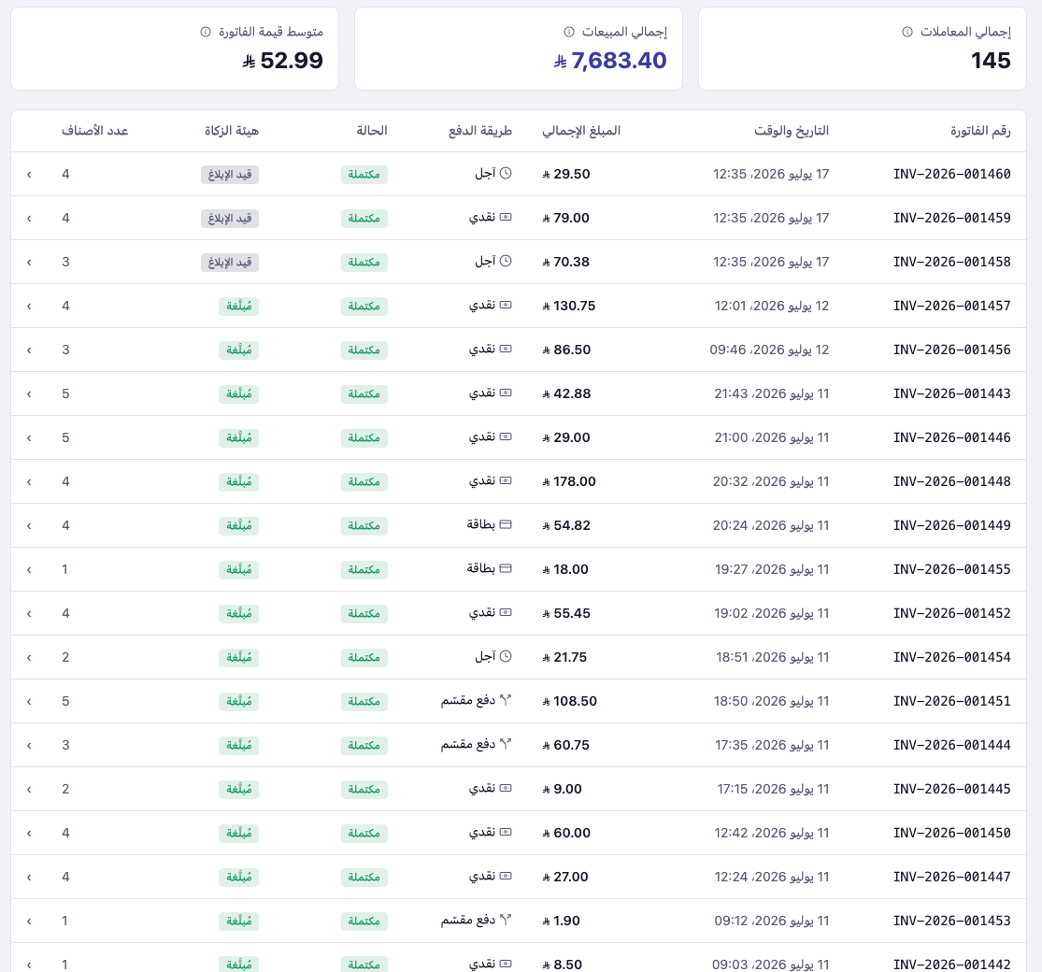Screen dimensions: 1042x972
Task: Click مُبلّغة badge on invoice INV-2026-001456
Action: [238, 350]
